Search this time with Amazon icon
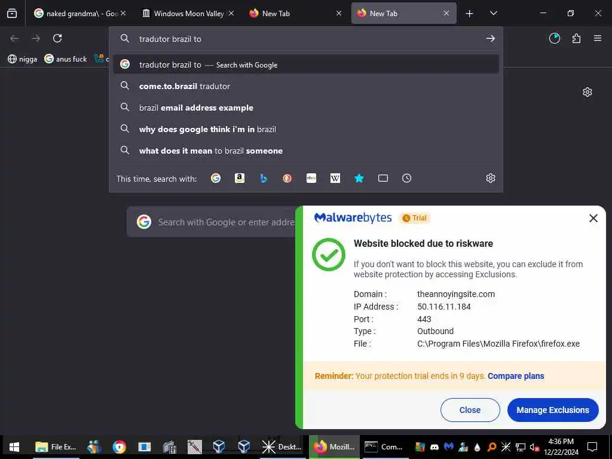612x459 pixels. 240,178
